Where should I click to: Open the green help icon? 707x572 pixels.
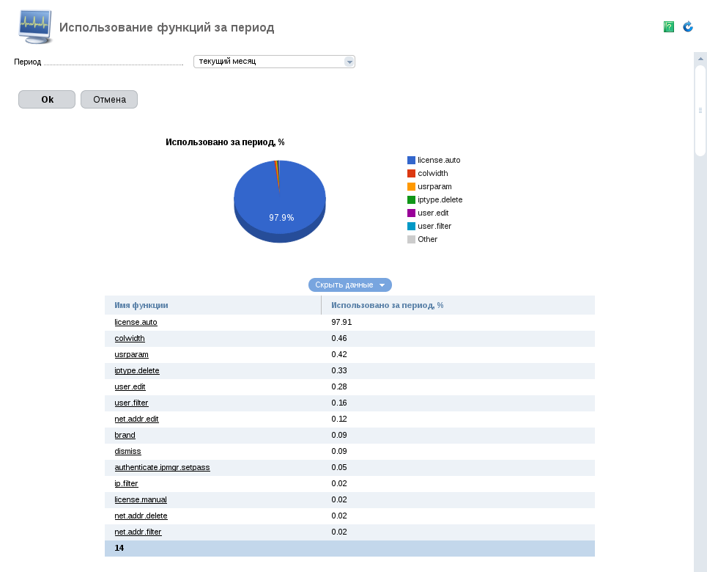(x=669, y=27)
